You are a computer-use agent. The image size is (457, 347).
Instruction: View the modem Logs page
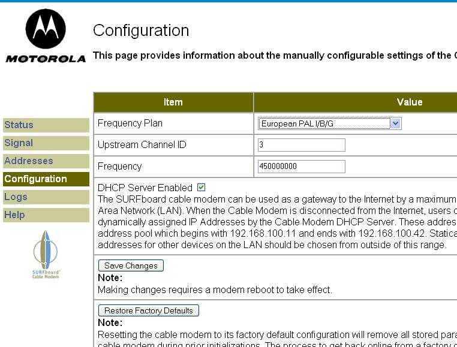pos(16,197)
